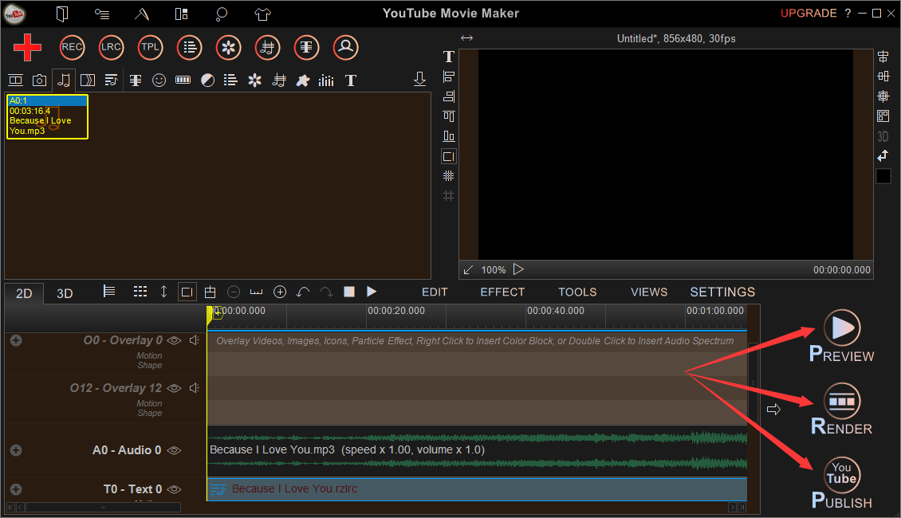Click the UPGRADE link

pos(809,14)
